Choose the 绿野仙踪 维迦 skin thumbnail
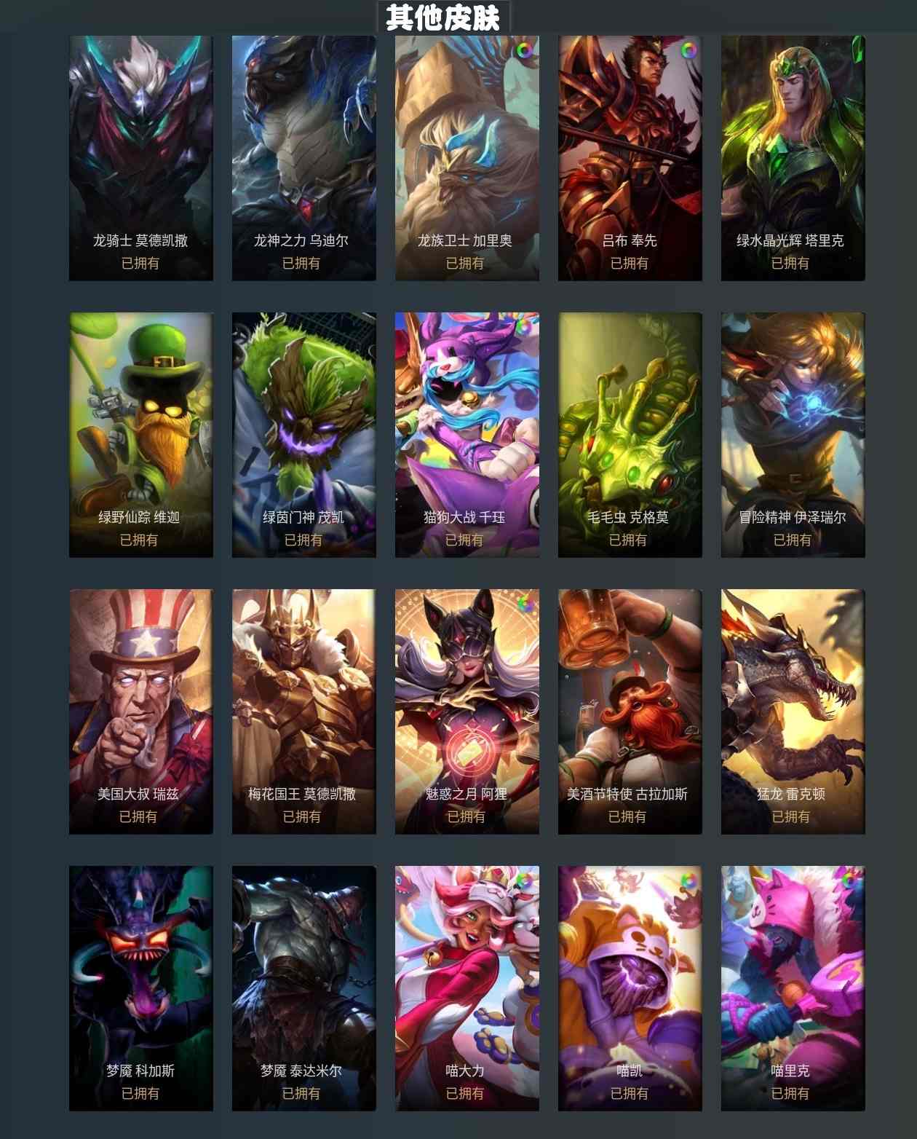This screenshot has width=917, height=1139. click(x=141, y=435)
